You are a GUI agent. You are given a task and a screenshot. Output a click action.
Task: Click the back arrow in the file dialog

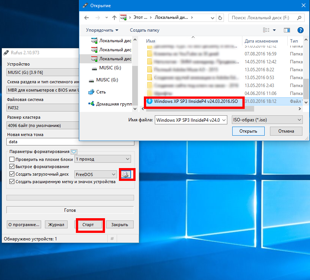(87, 18)
